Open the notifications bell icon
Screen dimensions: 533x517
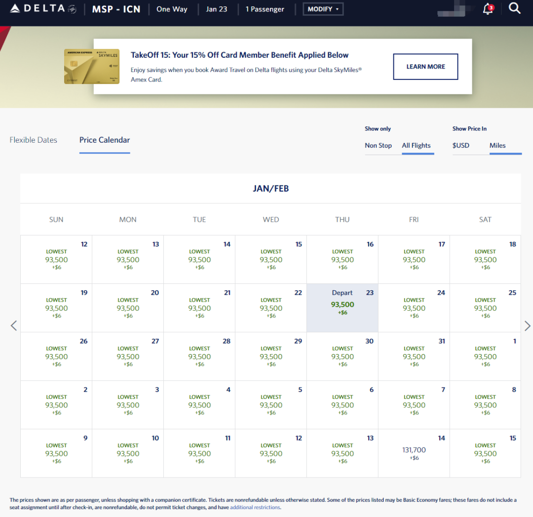[488, 9]
